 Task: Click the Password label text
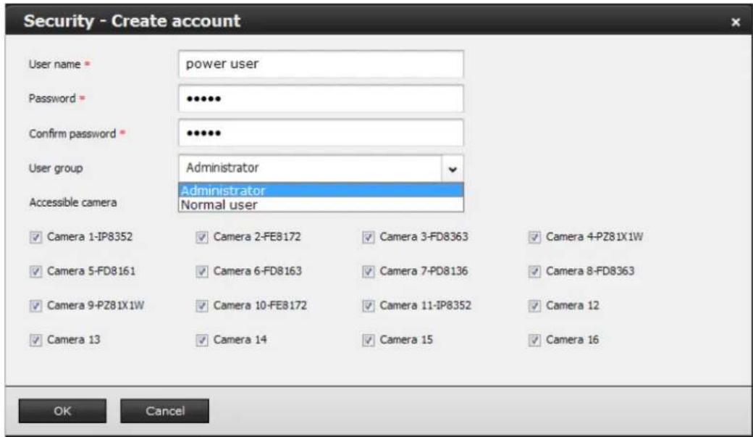tap(52, 99)
